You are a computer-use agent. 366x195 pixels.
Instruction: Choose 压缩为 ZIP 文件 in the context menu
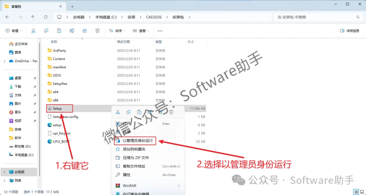(x=148, y=158)
